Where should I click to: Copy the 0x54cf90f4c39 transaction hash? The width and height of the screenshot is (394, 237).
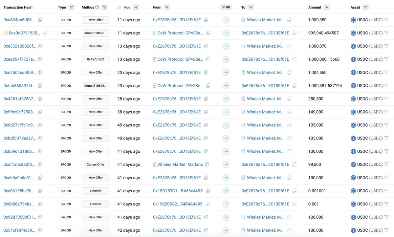pyautogui.click(x=40, y=230)
